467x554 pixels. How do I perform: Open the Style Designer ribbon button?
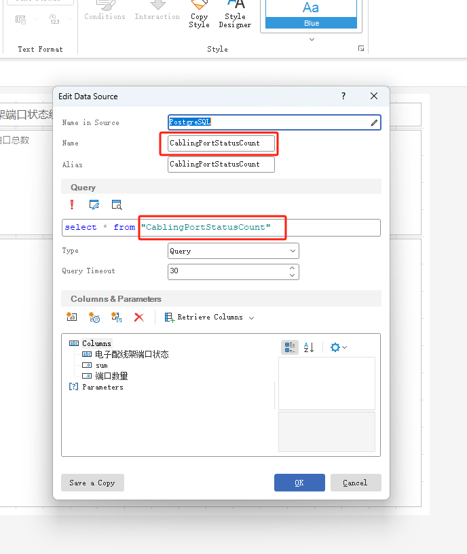[236, 14]
